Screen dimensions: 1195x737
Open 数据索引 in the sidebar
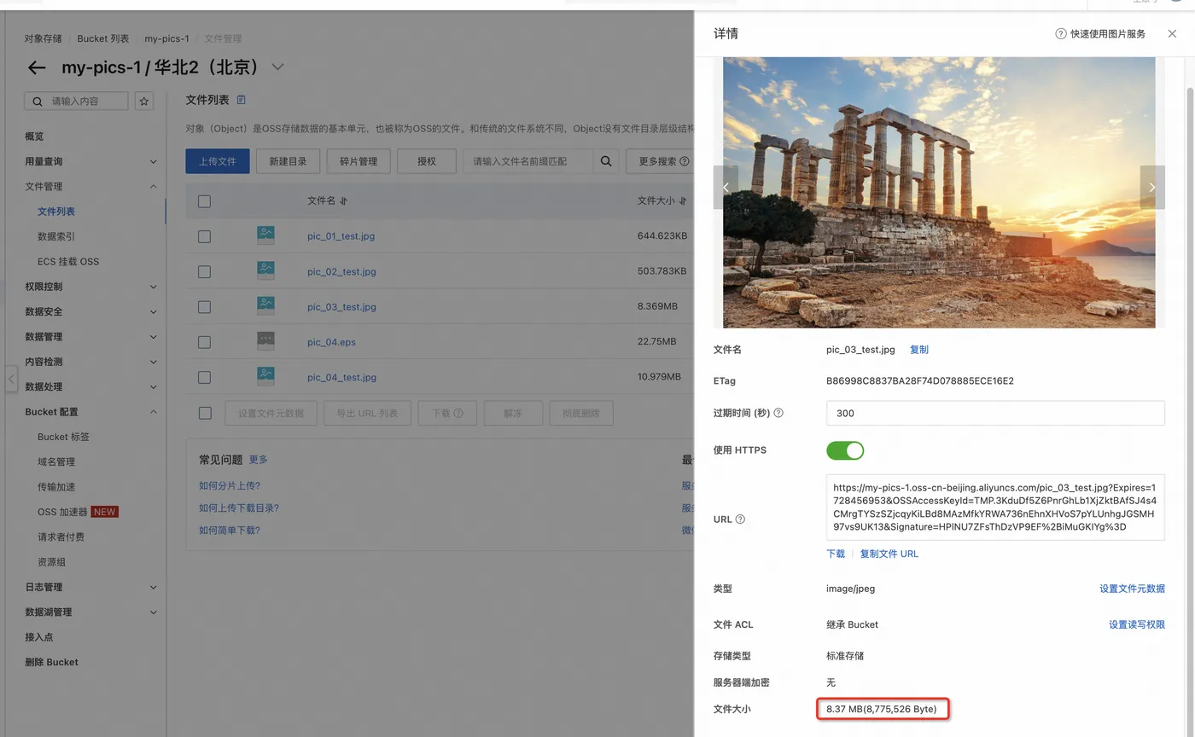click(x=56, y=236)
